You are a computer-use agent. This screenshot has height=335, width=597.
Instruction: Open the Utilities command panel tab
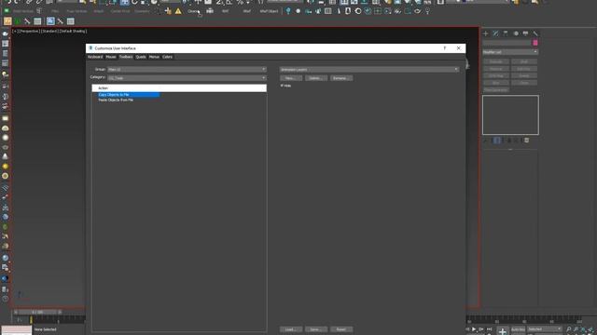[x=535, y=33]
